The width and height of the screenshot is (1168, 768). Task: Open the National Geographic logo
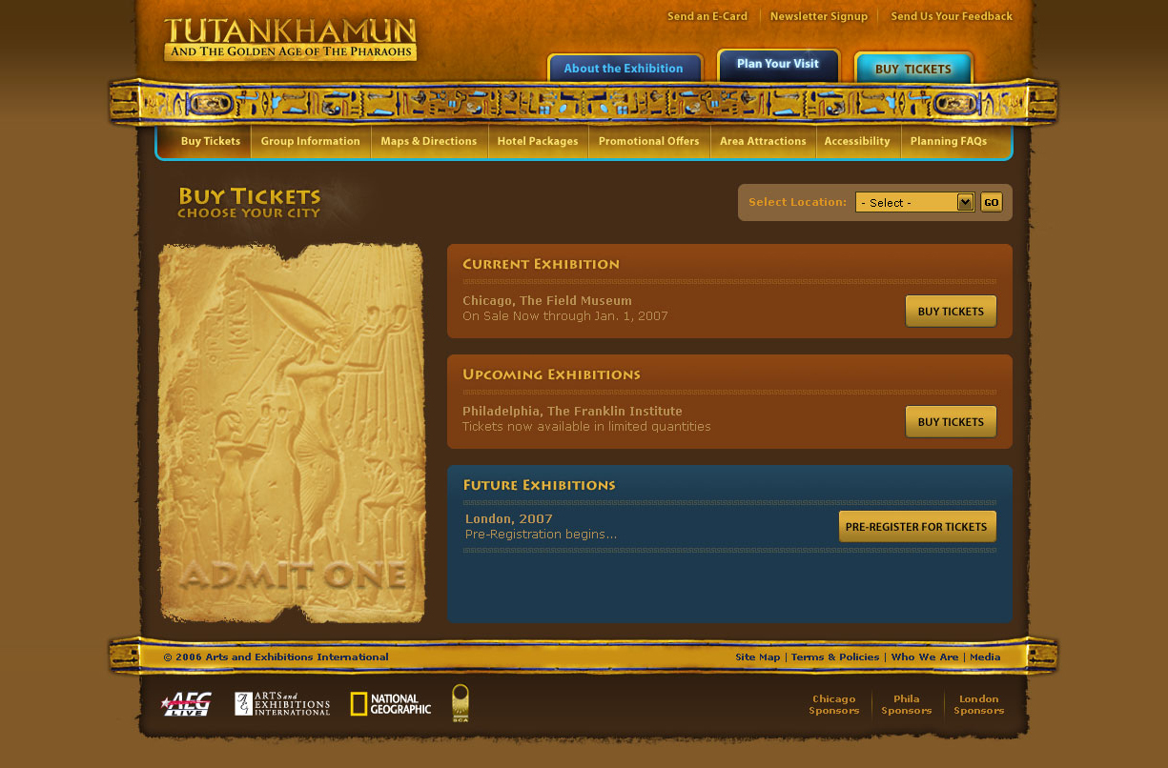(391, 704)
